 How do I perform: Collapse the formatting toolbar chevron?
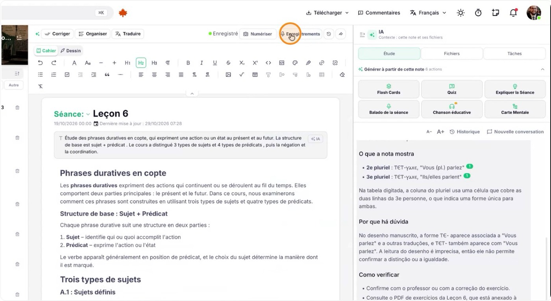click(192, 94)
